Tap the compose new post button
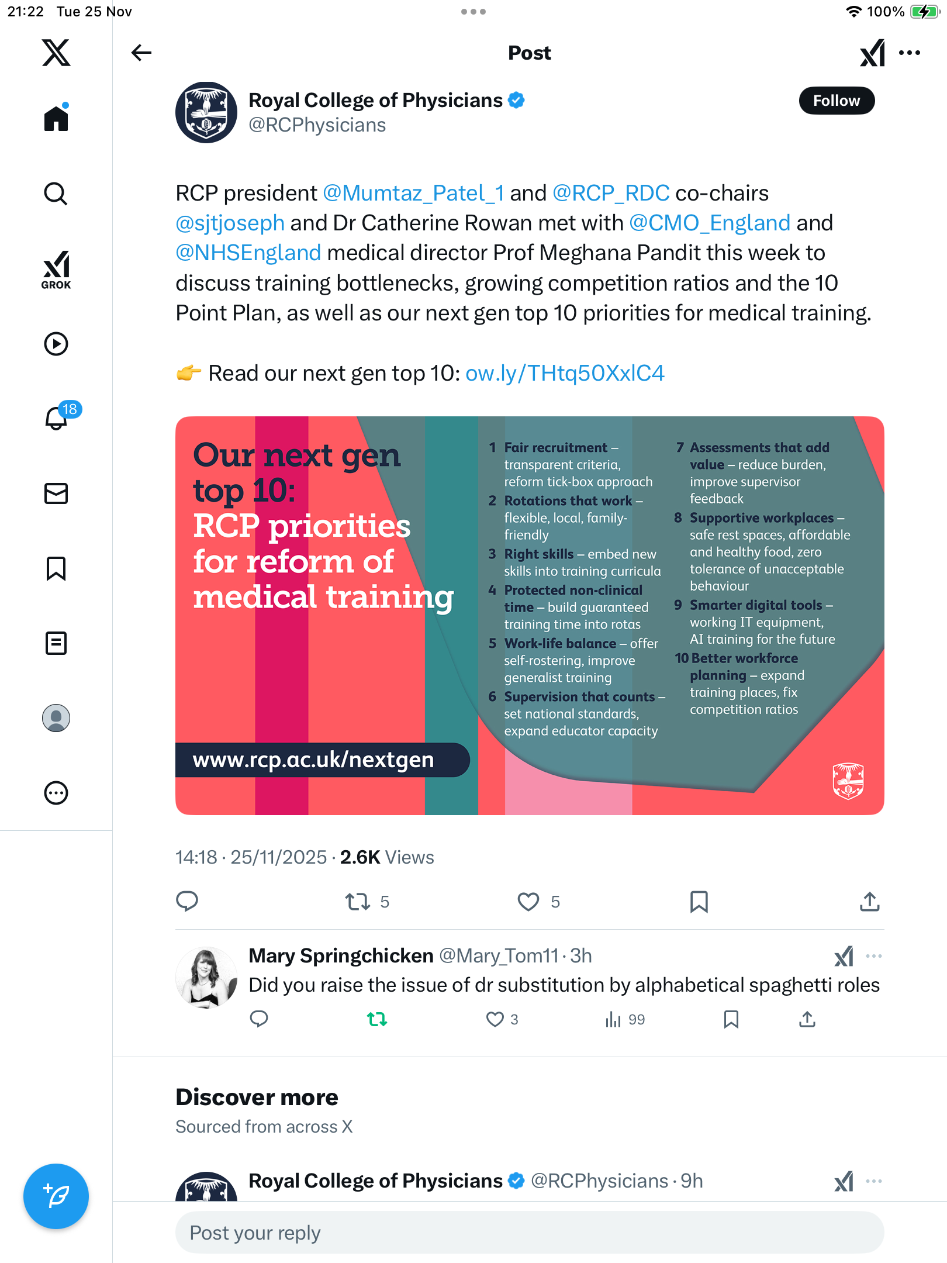947x1263 pixels. point(56,1196)
